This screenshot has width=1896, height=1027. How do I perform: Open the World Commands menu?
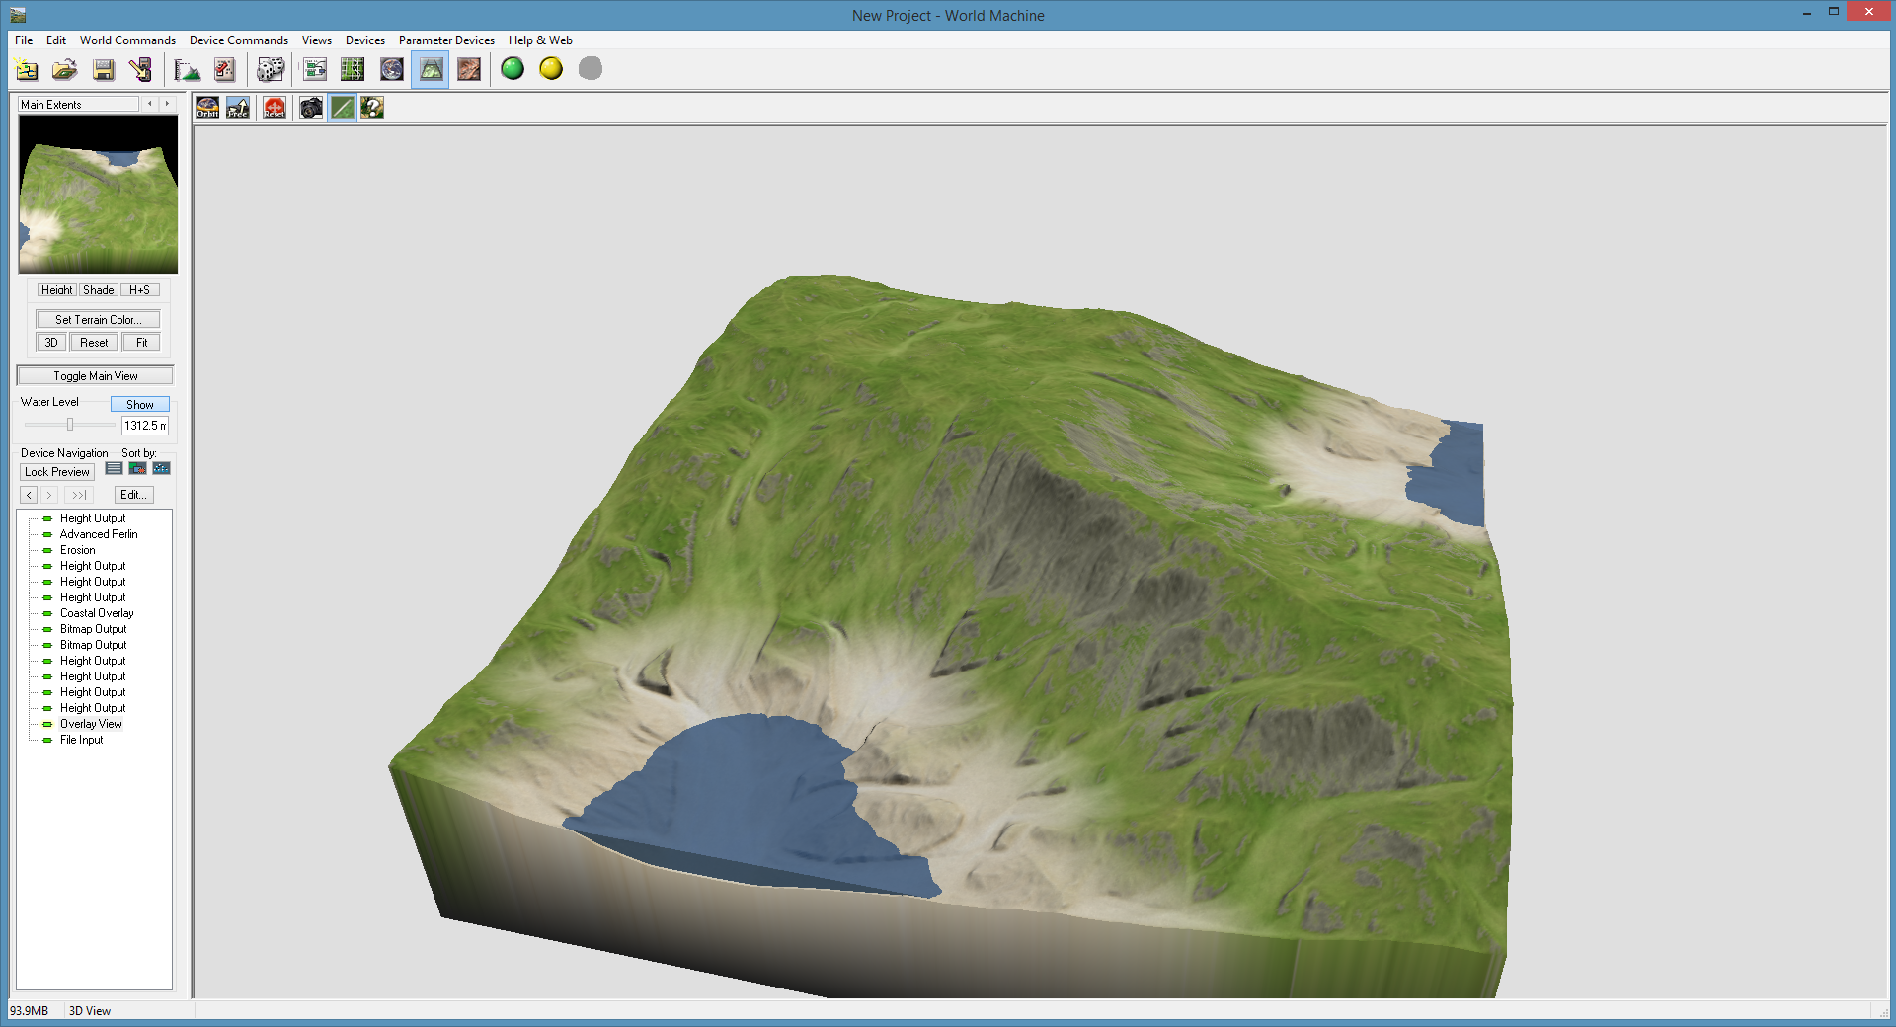pyautogui.click(x=127, y=40)
